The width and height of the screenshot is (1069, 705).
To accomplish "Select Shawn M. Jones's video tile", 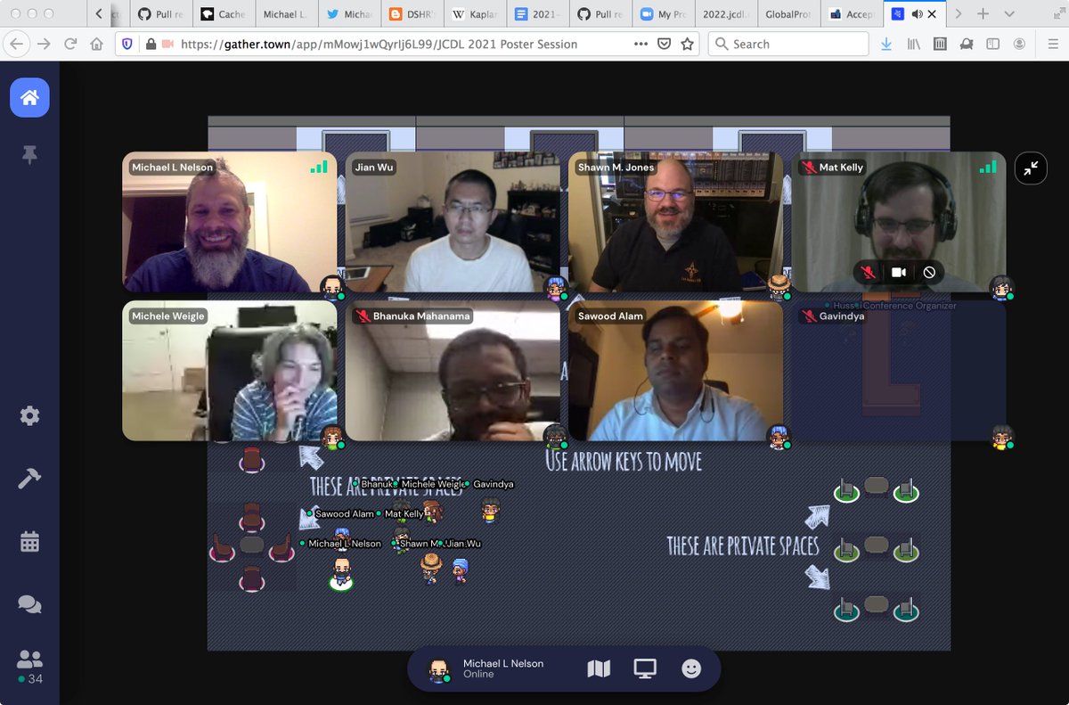I will [x=675, y=222].
